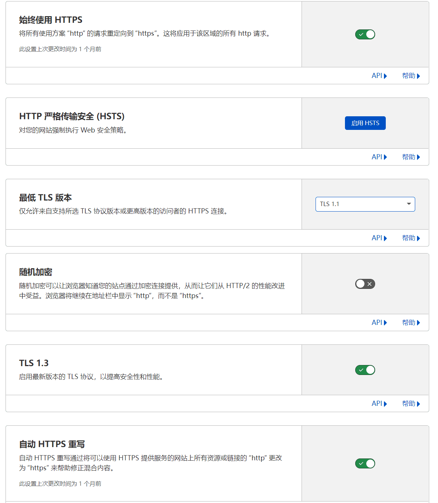The image size is (438, 503).
Task: Open 帮助 for 始终使用 HTTPS
Action: (x=410, y=76)
